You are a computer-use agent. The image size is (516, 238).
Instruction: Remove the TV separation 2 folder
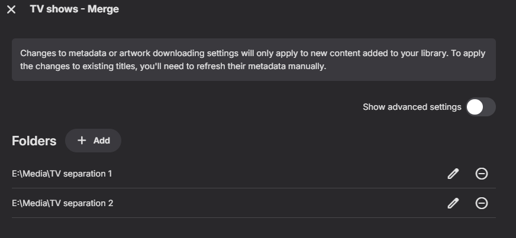click(x=482, y=203)
